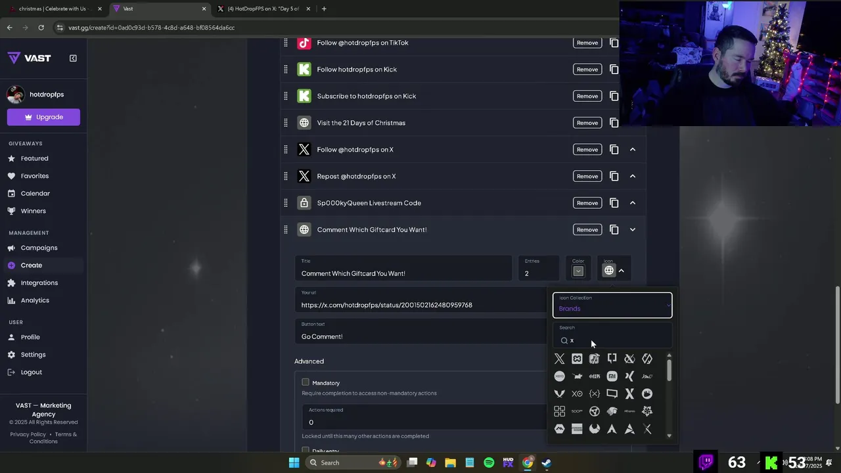Open Analytics in sidebar
The image size is (841, 473).
click(x=35, y=300)
